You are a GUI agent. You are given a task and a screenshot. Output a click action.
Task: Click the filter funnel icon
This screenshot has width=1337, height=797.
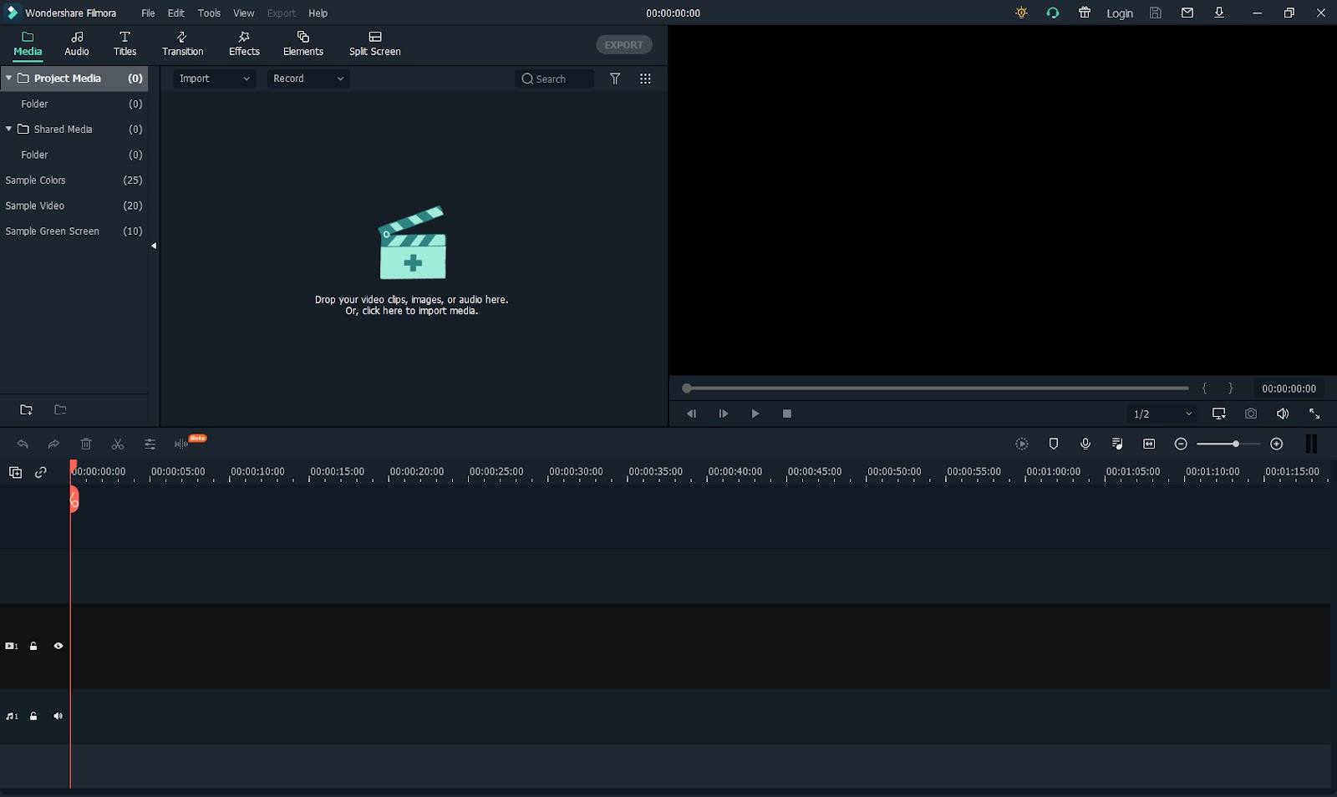[x=615, y=79]
